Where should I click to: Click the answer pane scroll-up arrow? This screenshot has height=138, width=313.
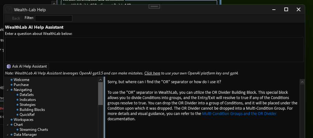(302, 82)
